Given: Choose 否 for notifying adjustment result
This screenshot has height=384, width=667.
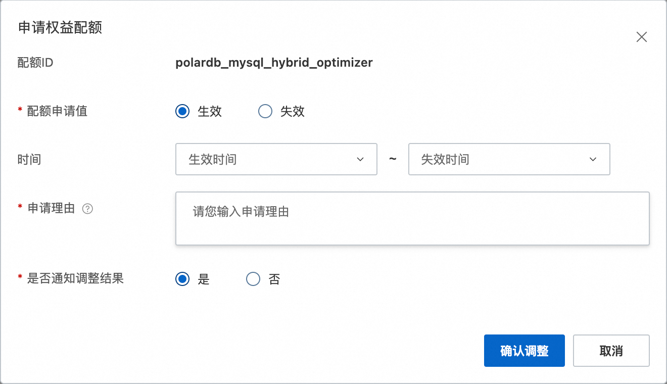Looking at the screenshot, I should click(x=253, y=279).
